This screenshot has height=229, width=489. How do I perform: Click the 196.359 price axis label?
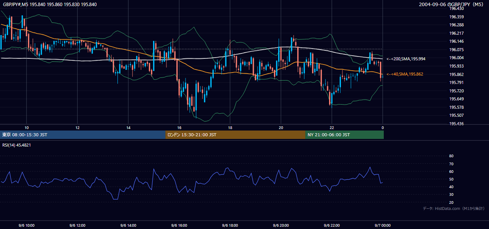456,17
